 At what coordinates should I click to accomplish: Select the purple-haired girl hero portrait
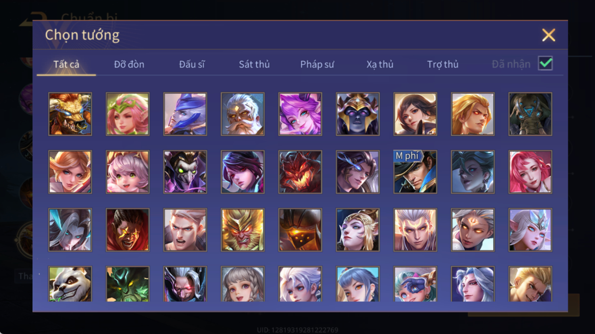pos(300,114)
